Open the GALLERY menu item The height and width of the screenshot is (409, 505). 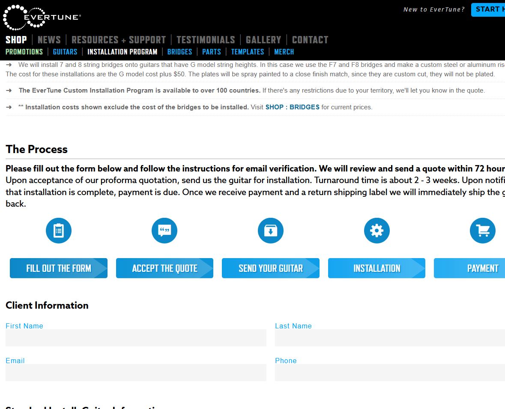point(263,39)
